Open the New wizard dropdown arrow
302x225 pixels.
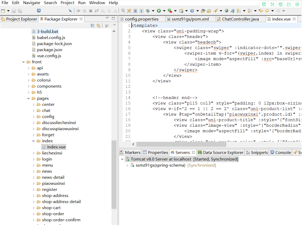click(8, 11)
